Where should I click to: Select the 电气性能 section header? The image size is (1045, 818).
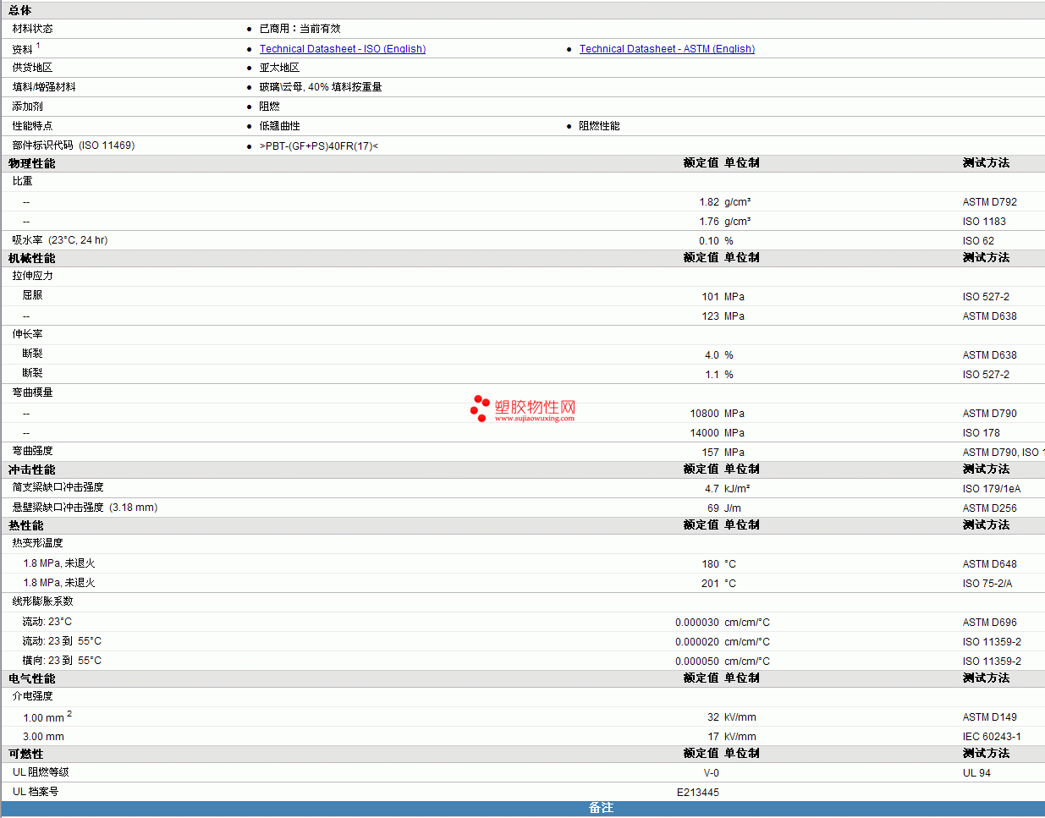[x=32, y=678]
